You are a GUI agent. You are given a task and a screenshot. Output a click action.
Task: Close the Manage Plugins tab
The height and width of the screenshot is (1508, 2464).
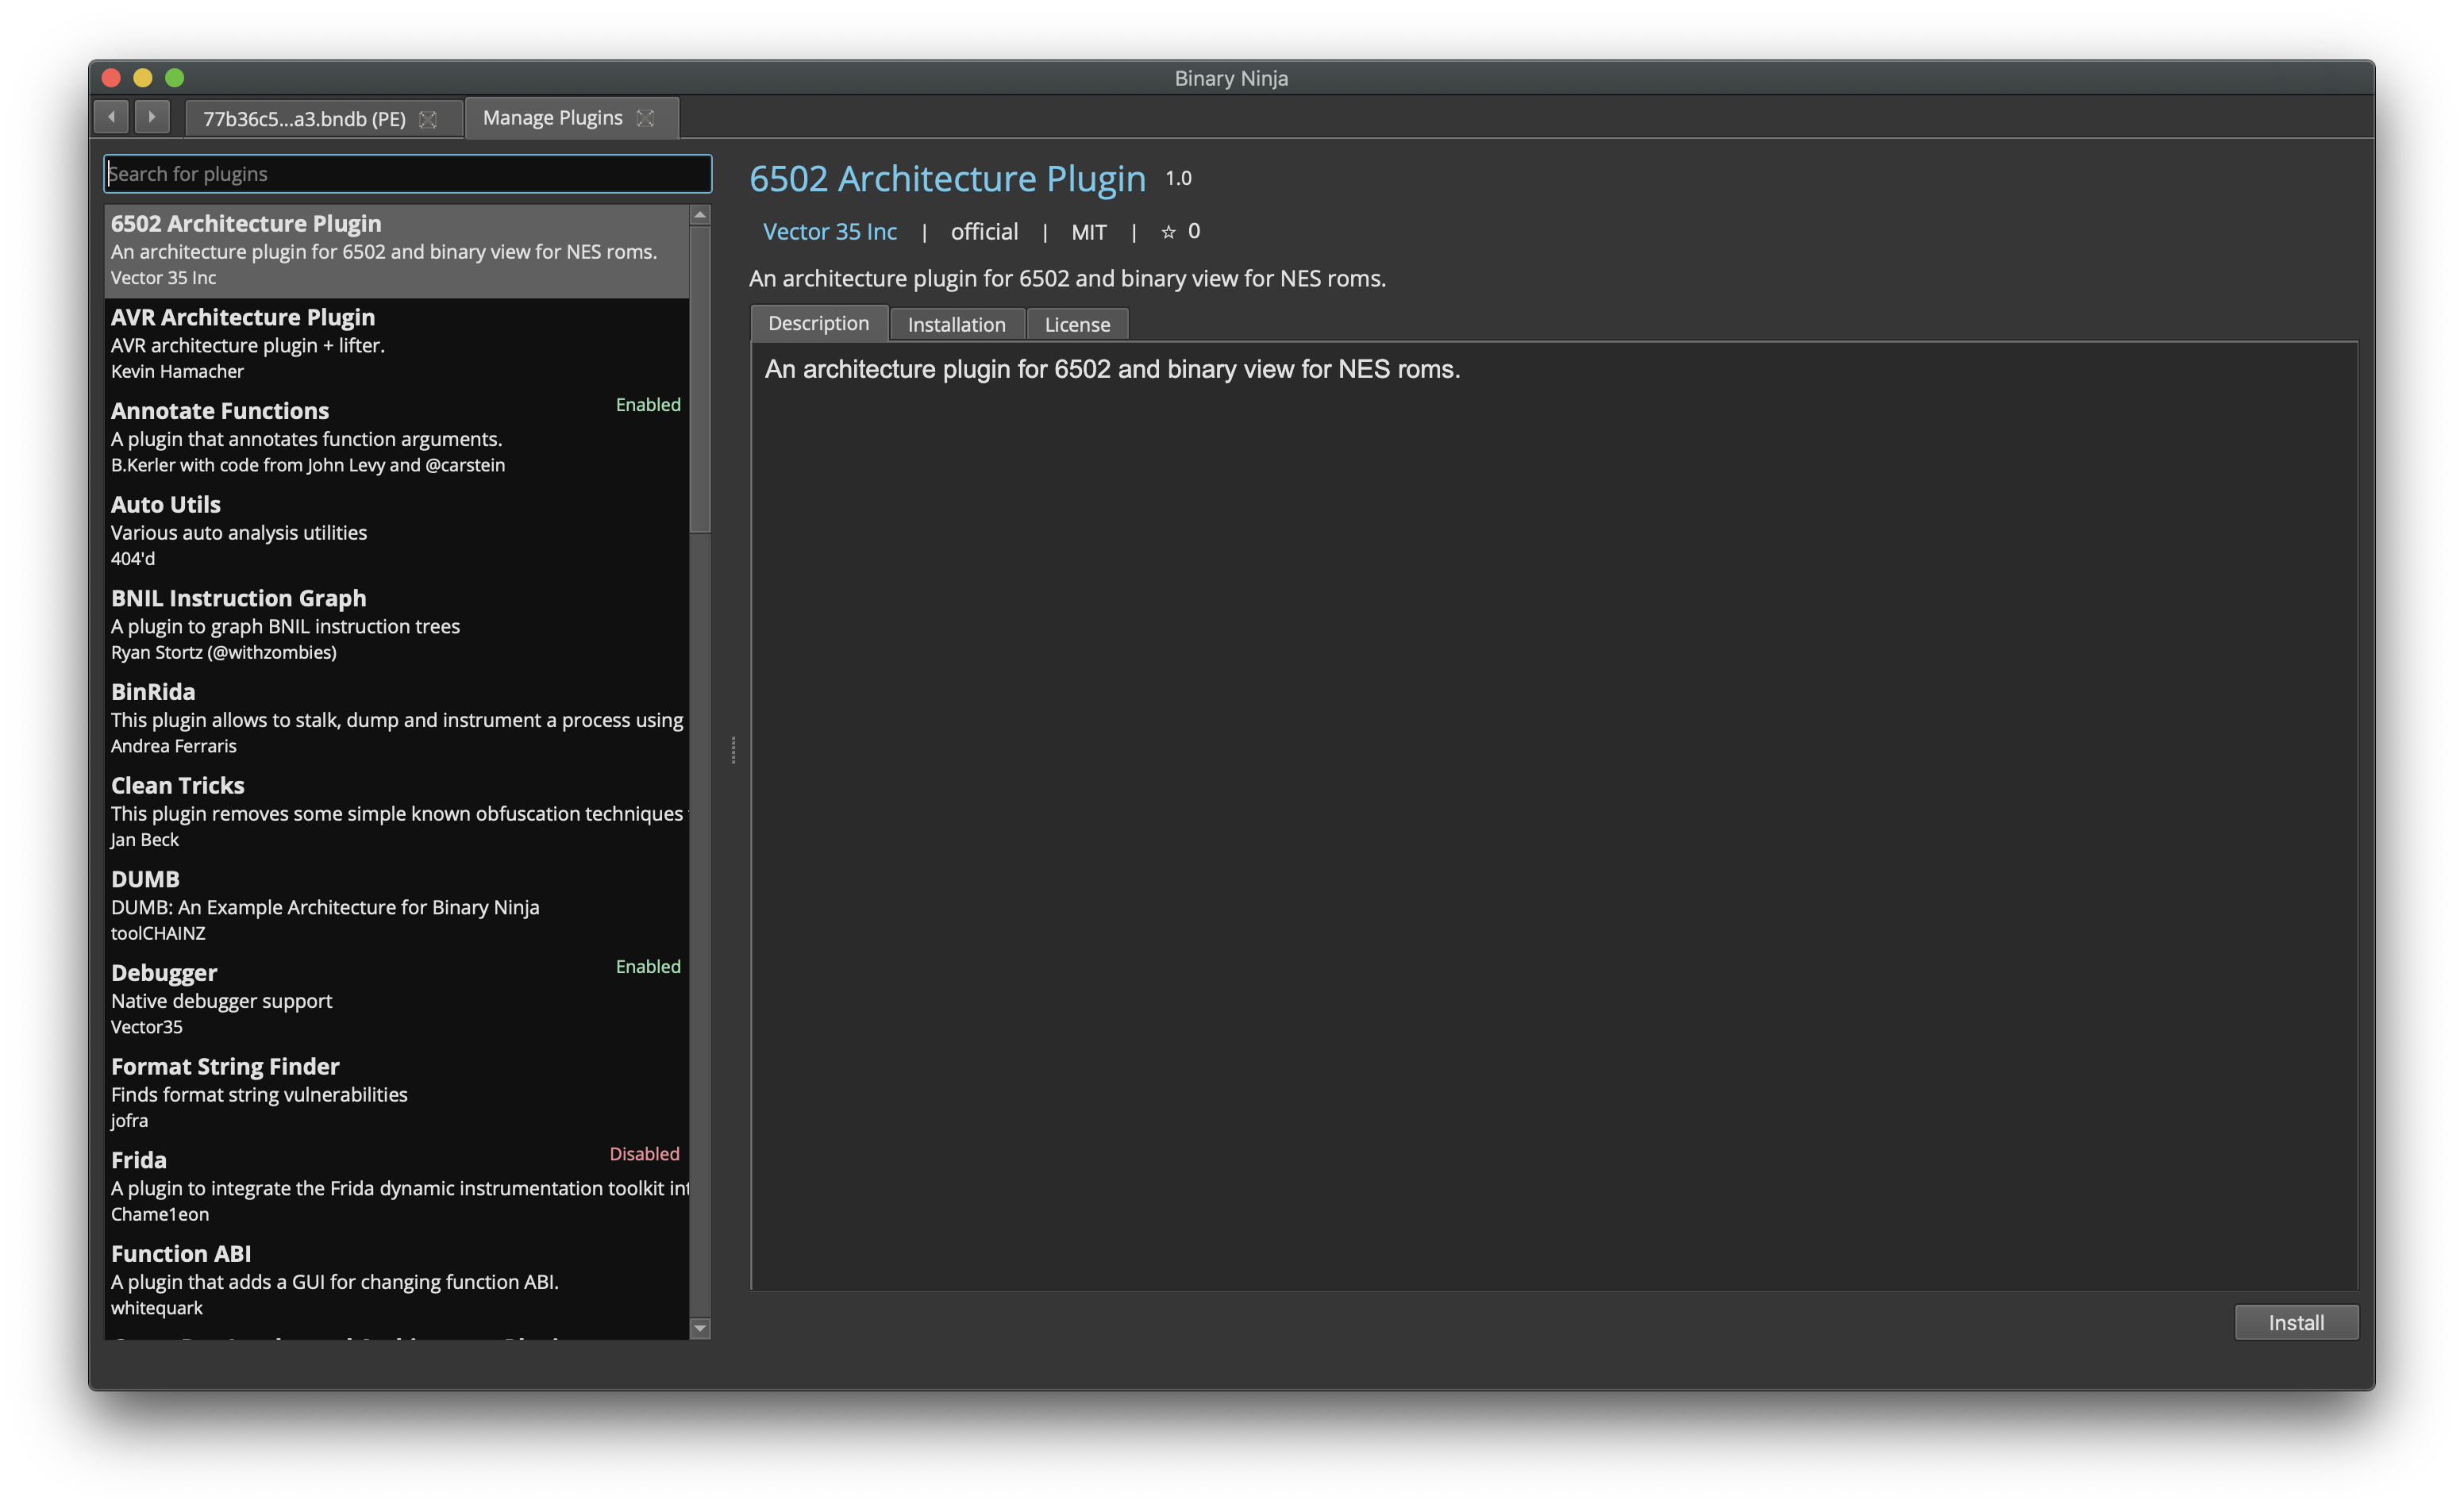(646, 118)
